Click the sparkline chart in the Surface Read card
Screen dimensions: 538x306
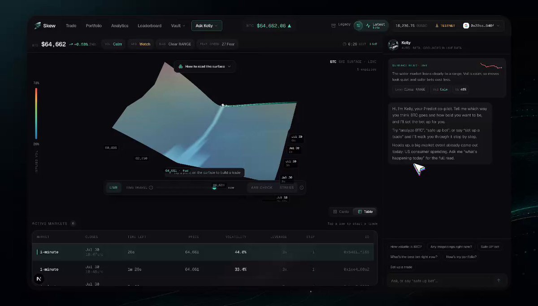491,66
